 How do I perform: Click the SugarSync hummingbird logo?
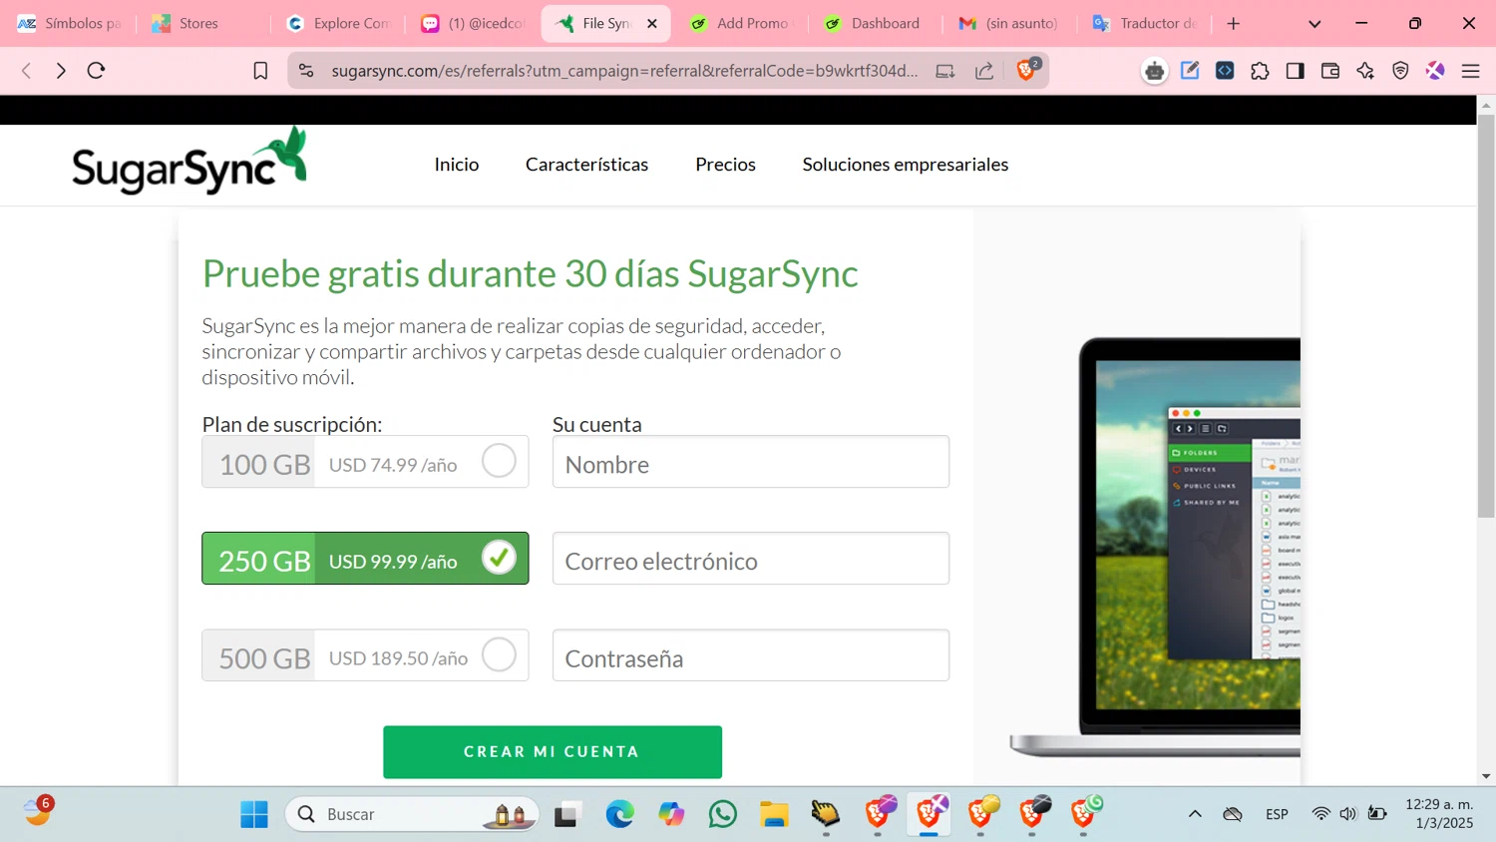[x=188, y=161]
